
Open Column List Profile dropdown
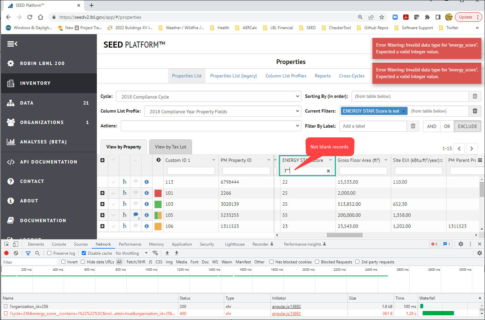[223, 111]
